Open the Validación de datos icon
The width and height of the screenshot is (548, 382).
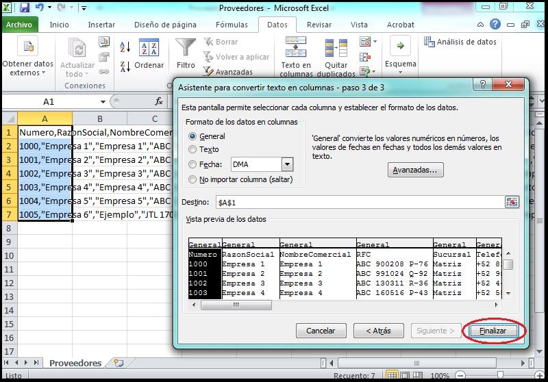tap(365, 42)
